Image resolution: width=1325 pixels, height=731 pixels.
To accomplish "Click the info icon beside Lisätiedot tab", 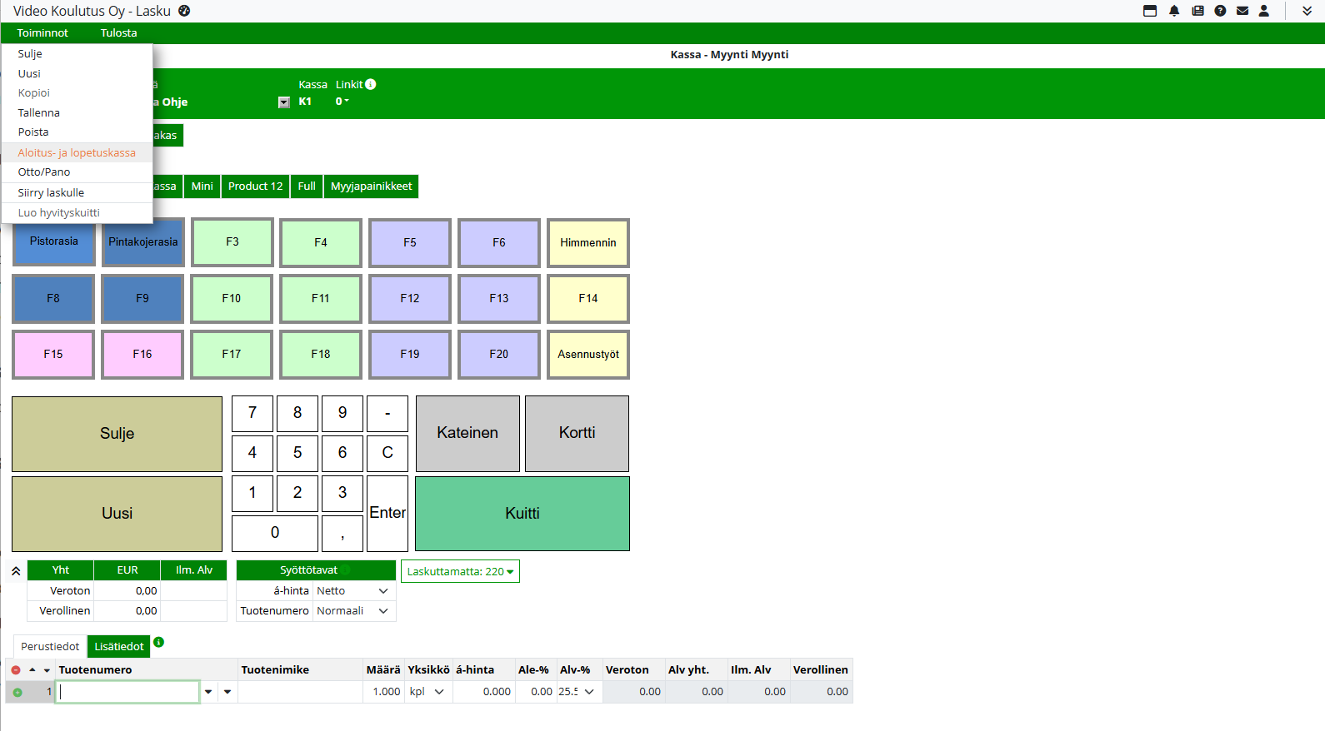I will coord(159,642).
